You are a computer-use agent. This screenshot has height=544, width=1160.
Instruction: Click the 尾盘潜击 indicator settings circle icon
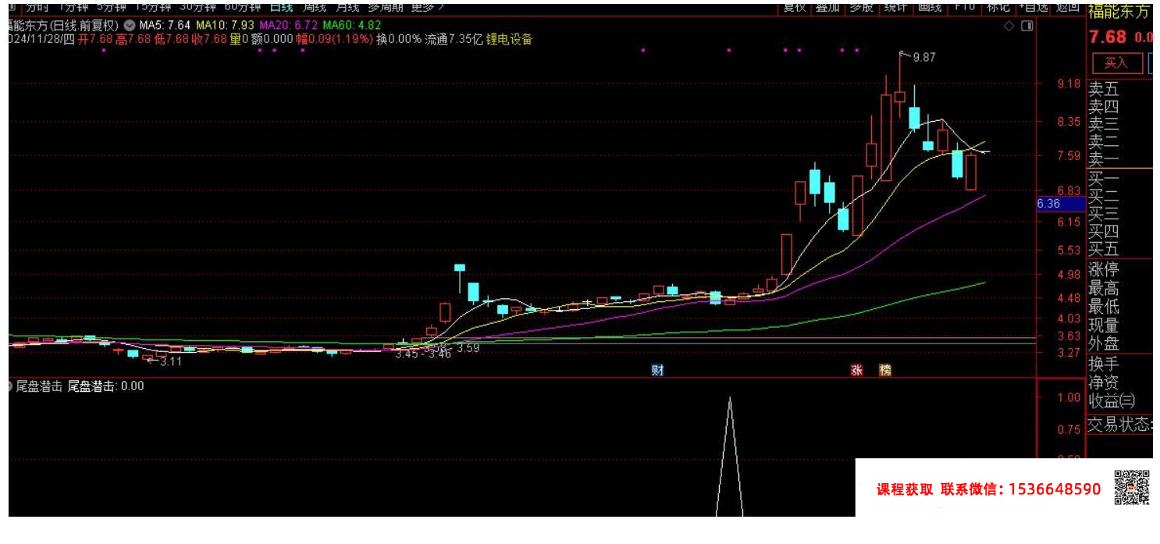tap(9, 386)
